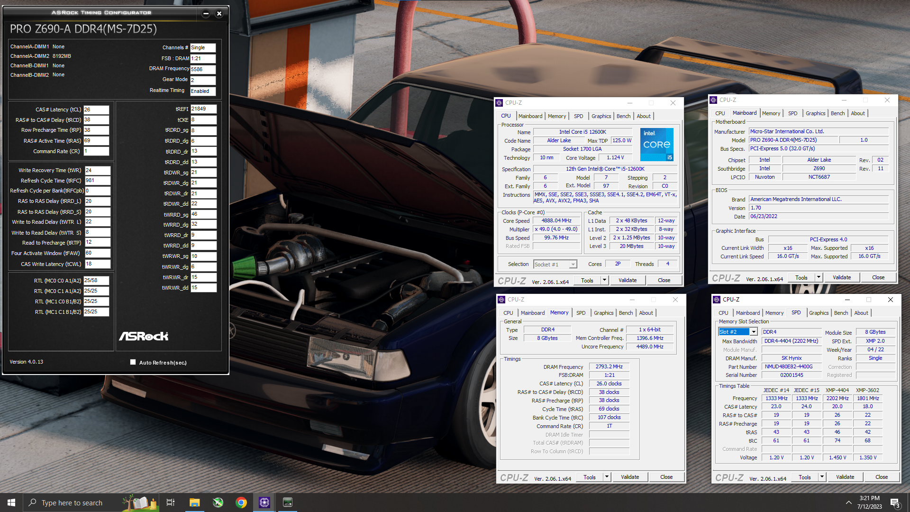
Task: Click the BIOS Version 1.70 value
Action: click(819, 208)
